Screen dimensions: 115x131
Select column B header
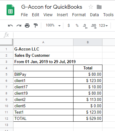(88, 42)
